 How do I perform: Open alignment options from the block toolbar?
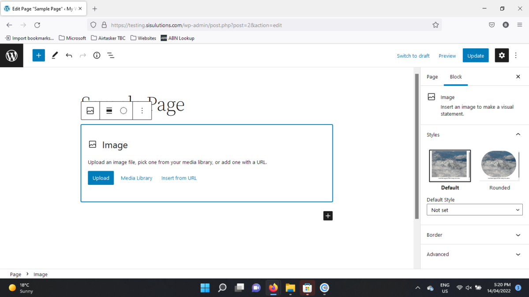[109, 110]
